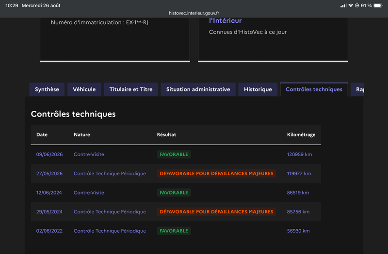Click the Résultat column header
Image resolution: width=388 pixels, height=254 pixels.
166,134
